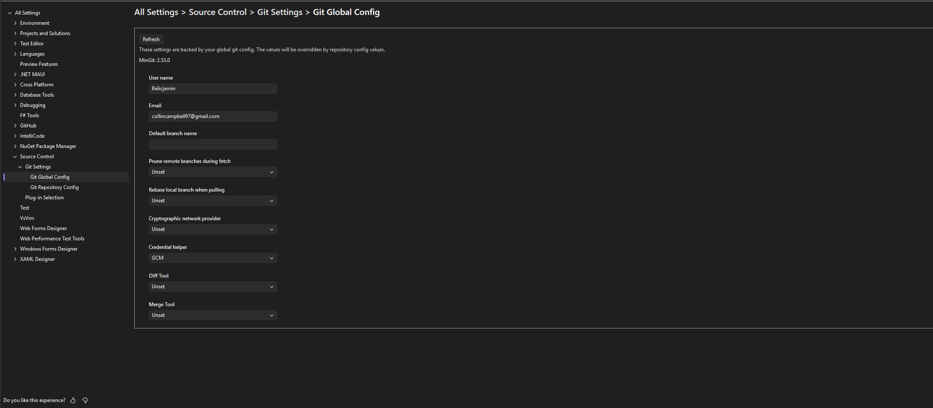Collapse the Source Control tree node

point(15,156)
